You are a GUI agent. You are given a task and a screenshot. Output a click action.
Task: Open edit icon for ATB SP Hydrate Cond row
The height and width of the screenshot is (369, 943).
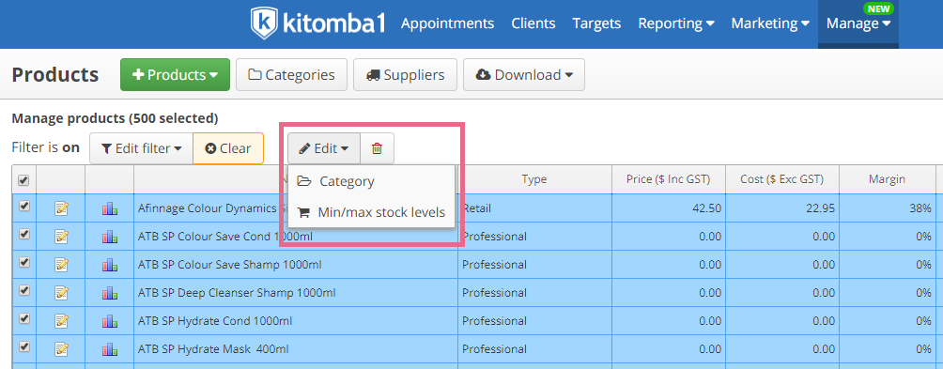pyautogui.click(x=61, y=321)
